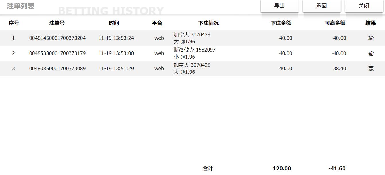Sort by the 注单号 column header

coord(57,23)
